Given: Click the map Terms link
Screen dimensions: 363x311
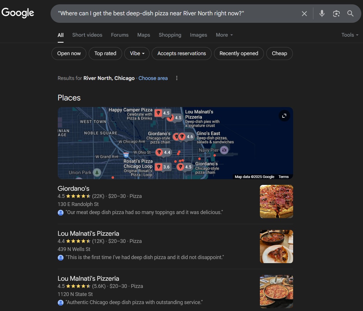Looking at the screenshot, I should [x=284, y=177].
